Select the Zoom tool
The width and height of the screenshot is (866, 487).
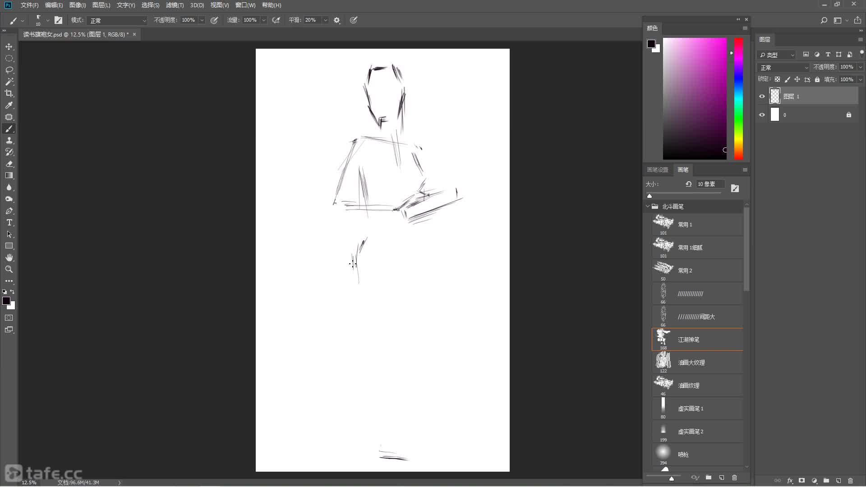pos(9,270)
